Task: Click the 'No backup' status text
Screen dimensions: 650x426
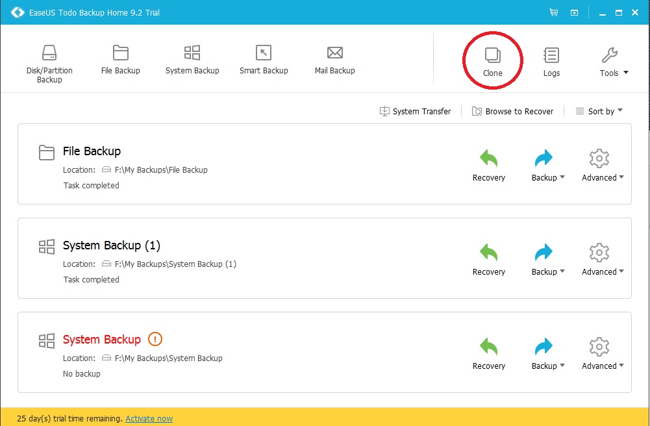Action: [x=82, y=374]
